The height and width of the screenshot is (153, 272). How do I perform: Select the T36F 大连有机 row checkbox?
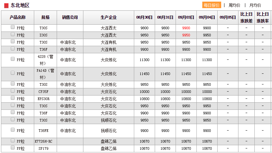pyautogui.click(x=12, y=49)
